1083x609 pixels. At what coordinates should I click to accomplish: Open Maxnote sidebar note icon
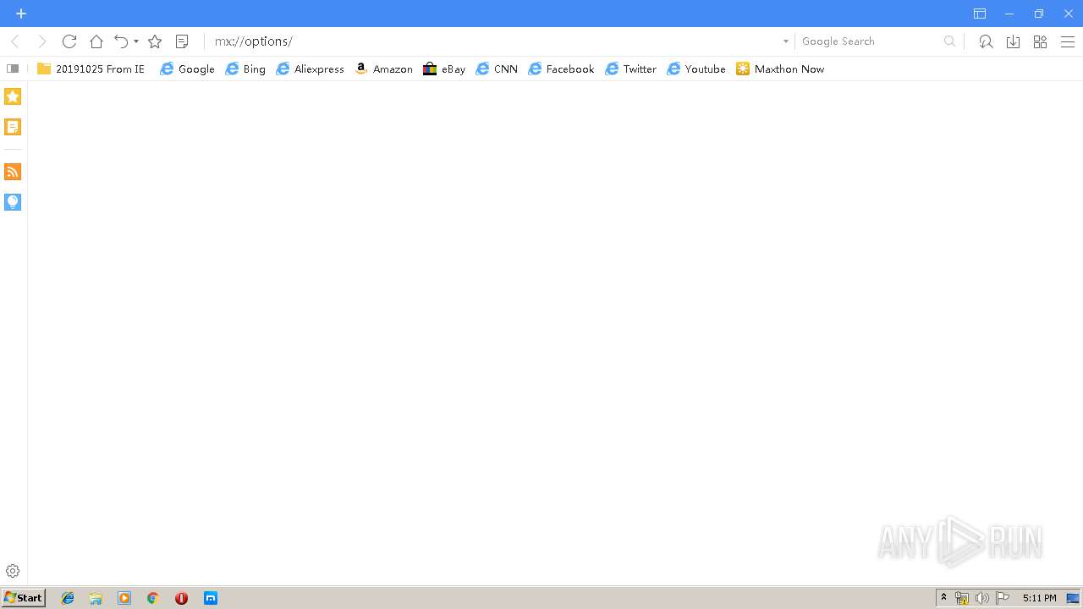pos(13,127)
